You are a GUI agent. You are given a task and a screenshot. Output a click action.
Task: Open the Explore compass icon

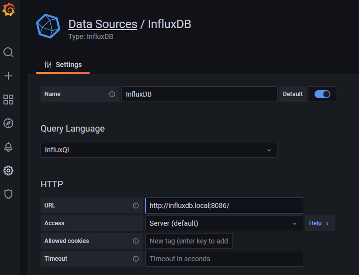(8, 123)
